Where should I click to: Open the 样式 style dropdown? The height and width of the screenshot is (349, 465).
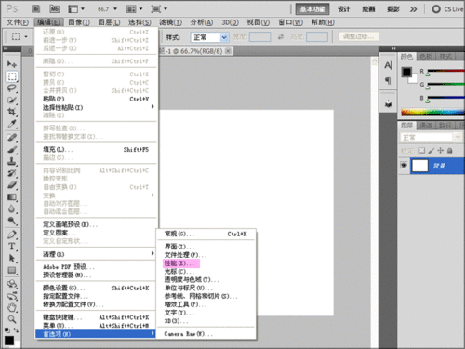tap(209, 37)
